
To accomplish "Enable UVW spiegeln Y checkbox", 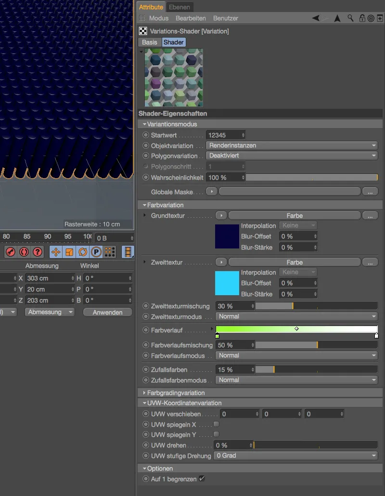I will [x=216, y=434].
